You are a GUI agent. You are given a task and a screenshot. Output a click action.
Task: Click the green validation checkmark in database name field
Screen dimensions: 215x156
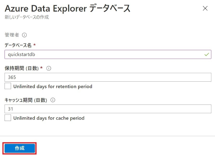[206, 54]
